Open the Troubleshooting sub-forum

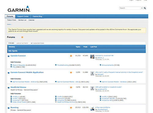click(x=63, y=65)
